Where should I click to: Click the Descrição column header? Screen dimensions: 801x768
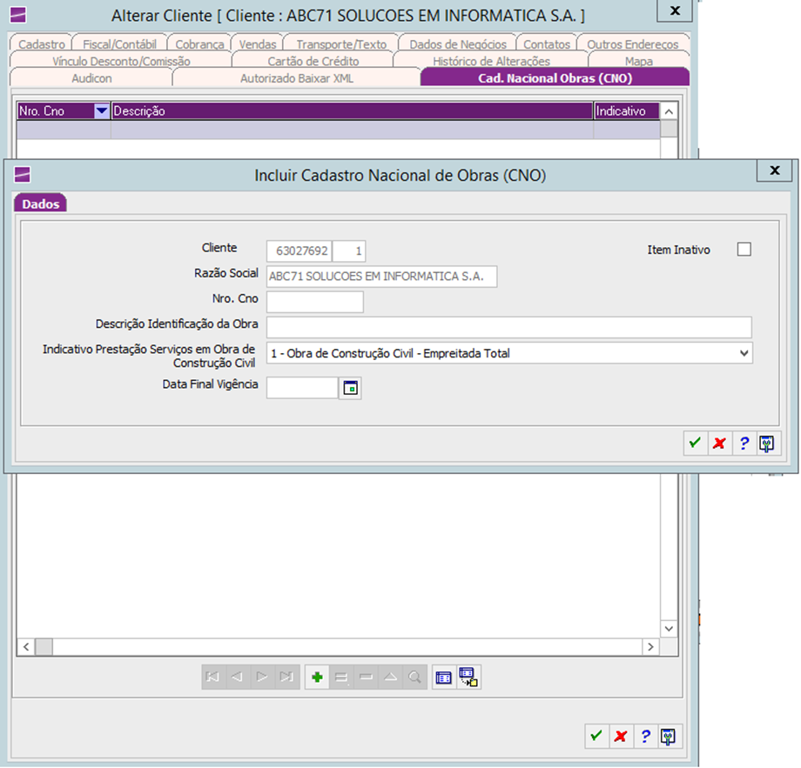[x=352, y=110]
